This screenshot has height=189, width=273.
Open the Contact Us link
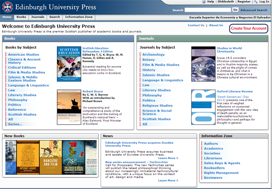(x=196, y=25)
